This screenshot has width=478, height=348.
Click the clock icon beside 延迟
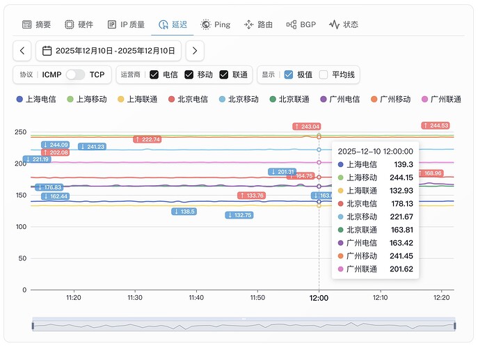click(x=164, y=24)
